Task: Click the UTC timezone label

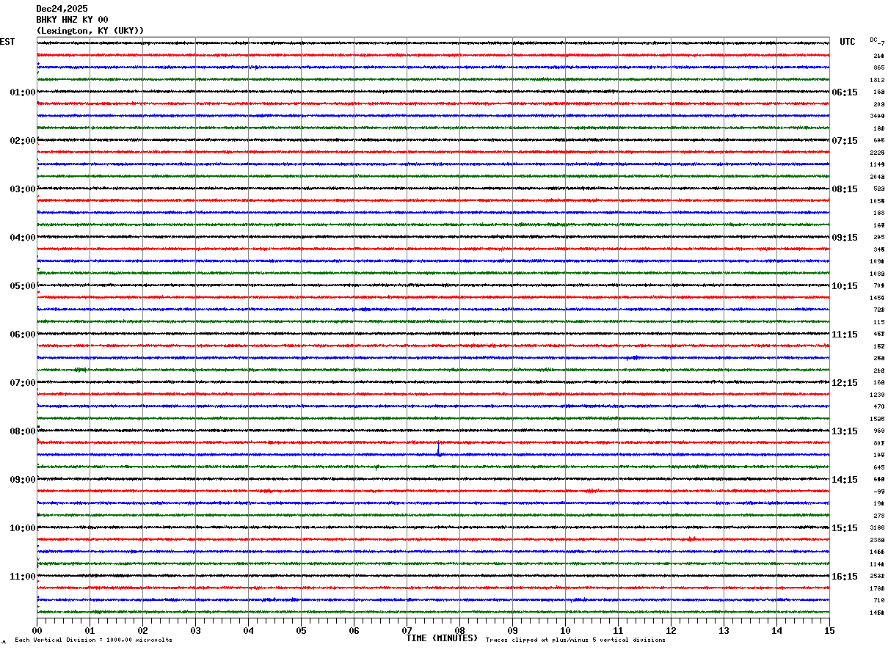Action: (848, 42)
